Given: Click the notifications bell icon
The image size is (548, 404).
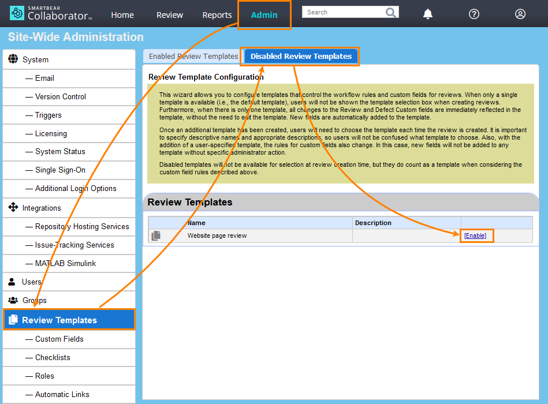Looking at the screenshot, I should [x=428, y=14].
